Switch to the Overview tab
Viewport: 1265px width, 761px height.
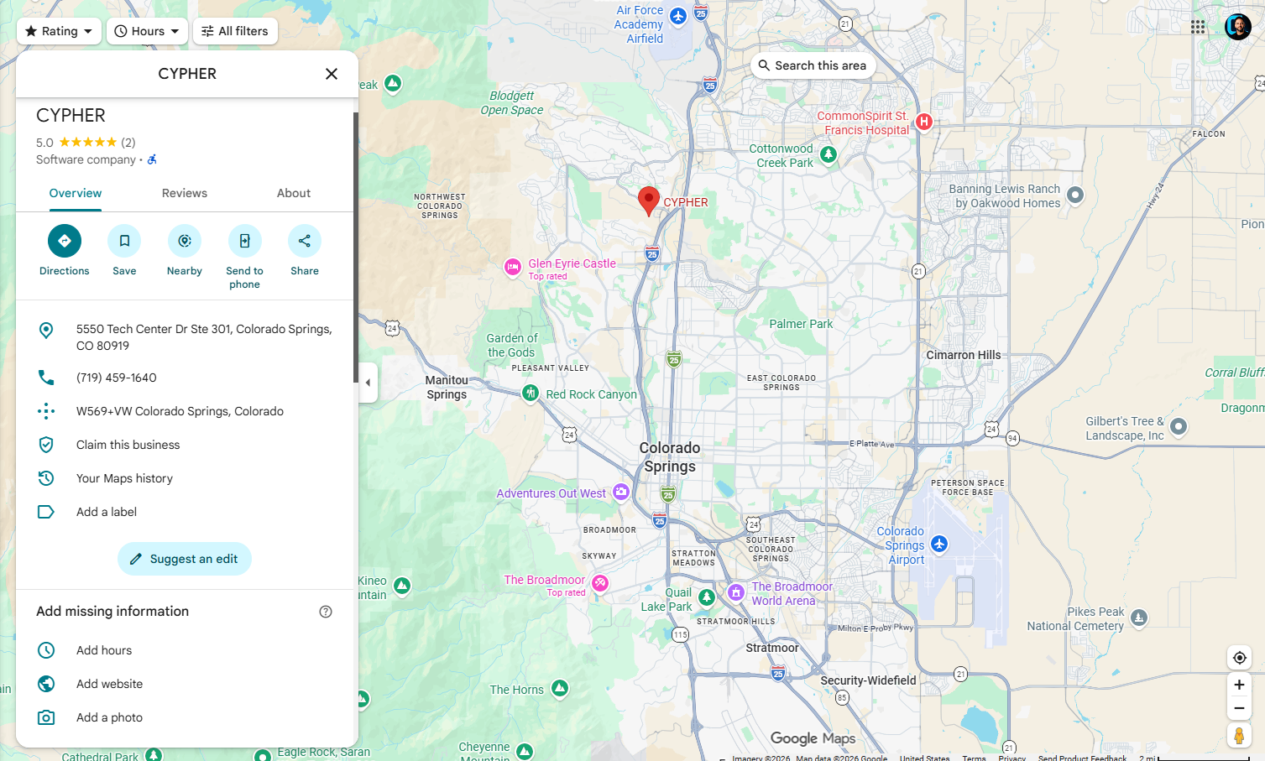[76, 193]
